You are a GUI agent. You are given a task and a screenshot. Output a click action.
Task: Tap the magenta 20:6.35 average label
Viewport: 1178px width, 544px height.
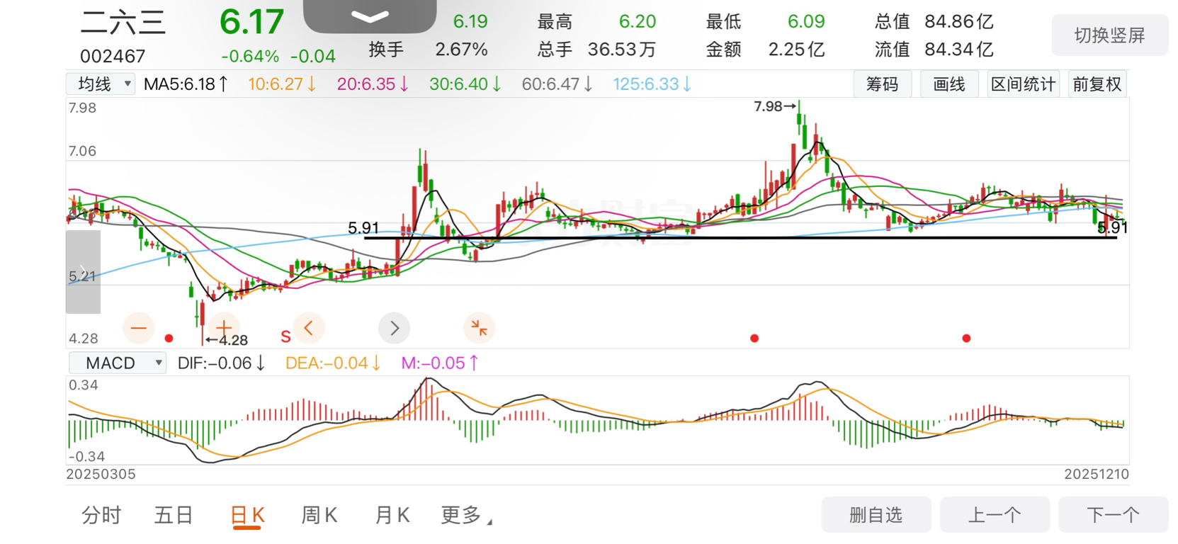coord(373,84)
